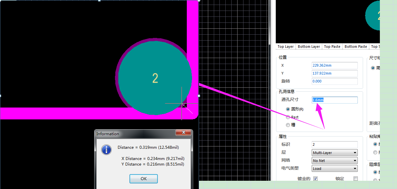Select the 圆形(R) round hole radio button
This screenshot has width=397, height=189.
(x=288, y=109)
